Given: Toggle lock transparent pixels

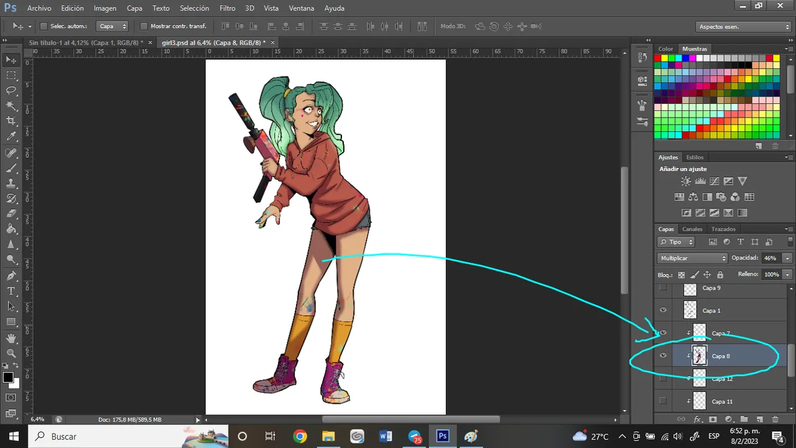Looking at the screenshot, I should 682,274.
